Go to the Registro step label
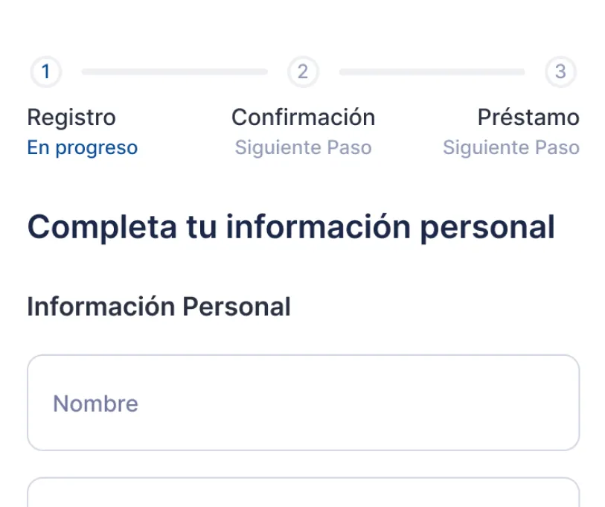Screen dimensions: 605x507 tap(71, 118)
